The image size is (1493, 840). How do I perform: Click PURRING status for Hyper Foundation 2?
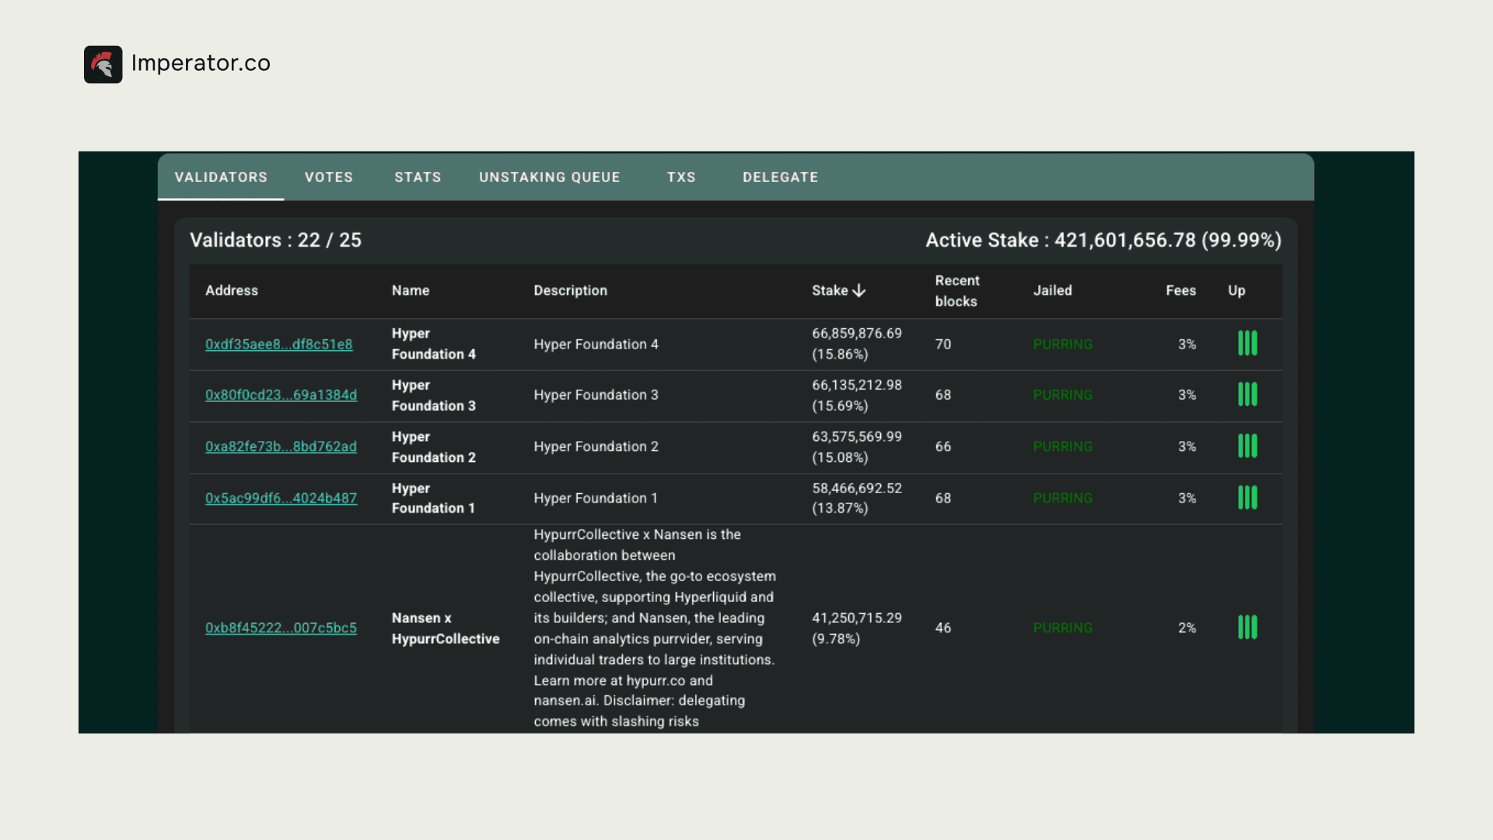1063,446
